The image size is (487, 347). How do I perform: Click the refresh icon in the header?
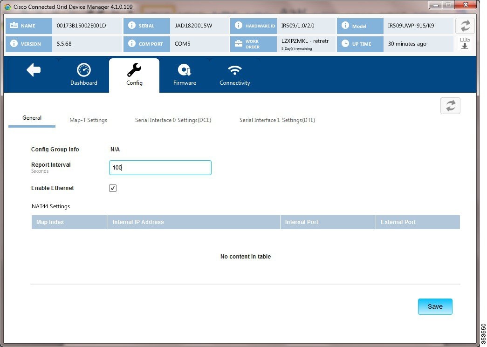point(465,26)
